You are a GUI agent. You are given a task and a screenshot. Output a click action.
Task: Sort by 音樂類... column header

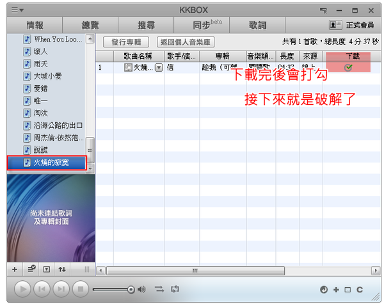[x=261, y=56]
